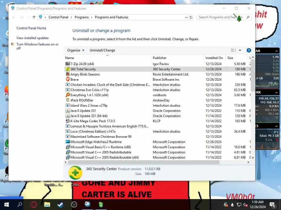This screenshot has height=210, width=281.
Task: Open File Explorer from the taskbar
Action: point(47,205)
